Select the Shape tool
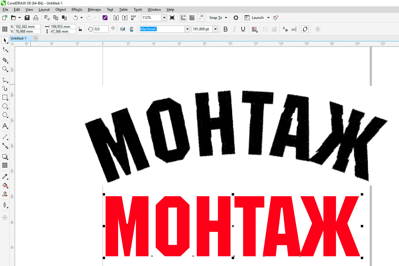Screen dimensions: 399x266 [5, 49]
